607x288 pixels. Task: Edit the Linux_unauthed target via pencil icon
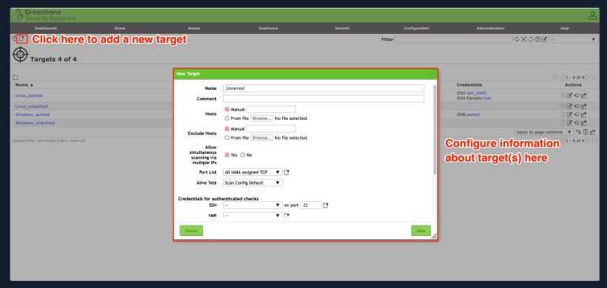coord(569,106)
